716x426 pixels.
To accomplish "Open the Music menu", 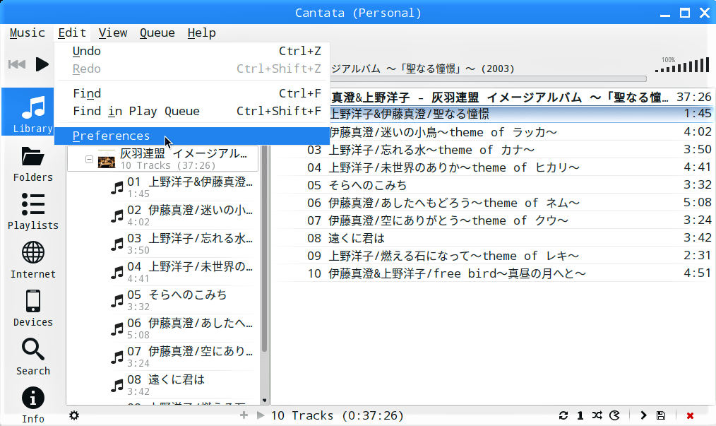I will (x=28, y=33).
